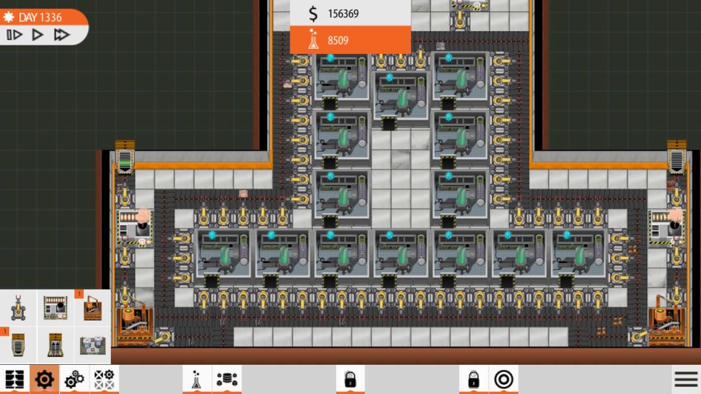Select the yellow chimney machine with badge 1
The width and height of the screenshot is (701, 394).
point(18,344)
